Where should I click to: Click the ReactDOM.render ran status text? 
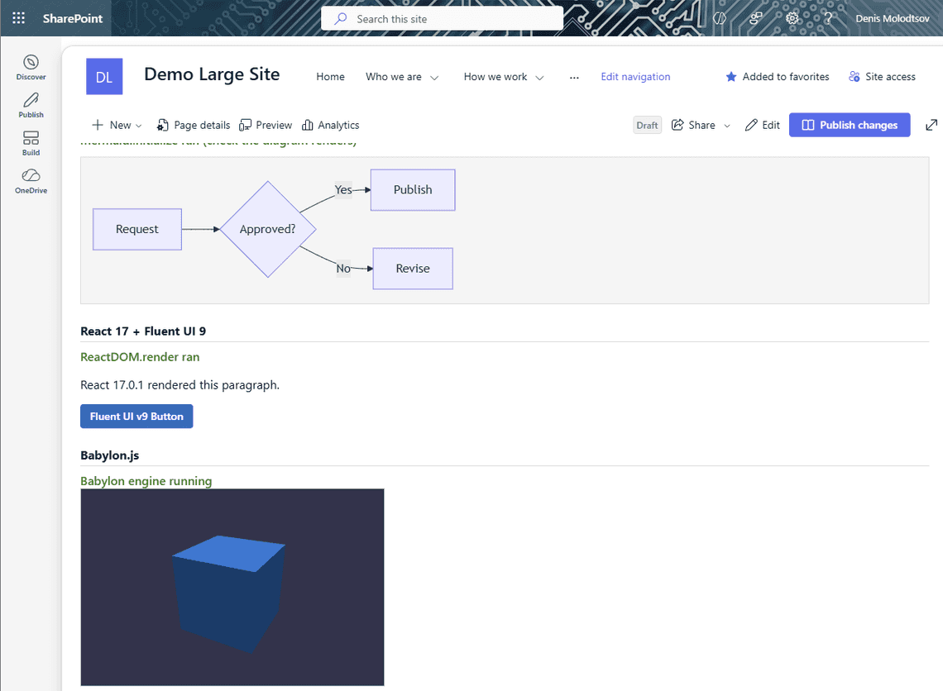(x=140, y=357)
